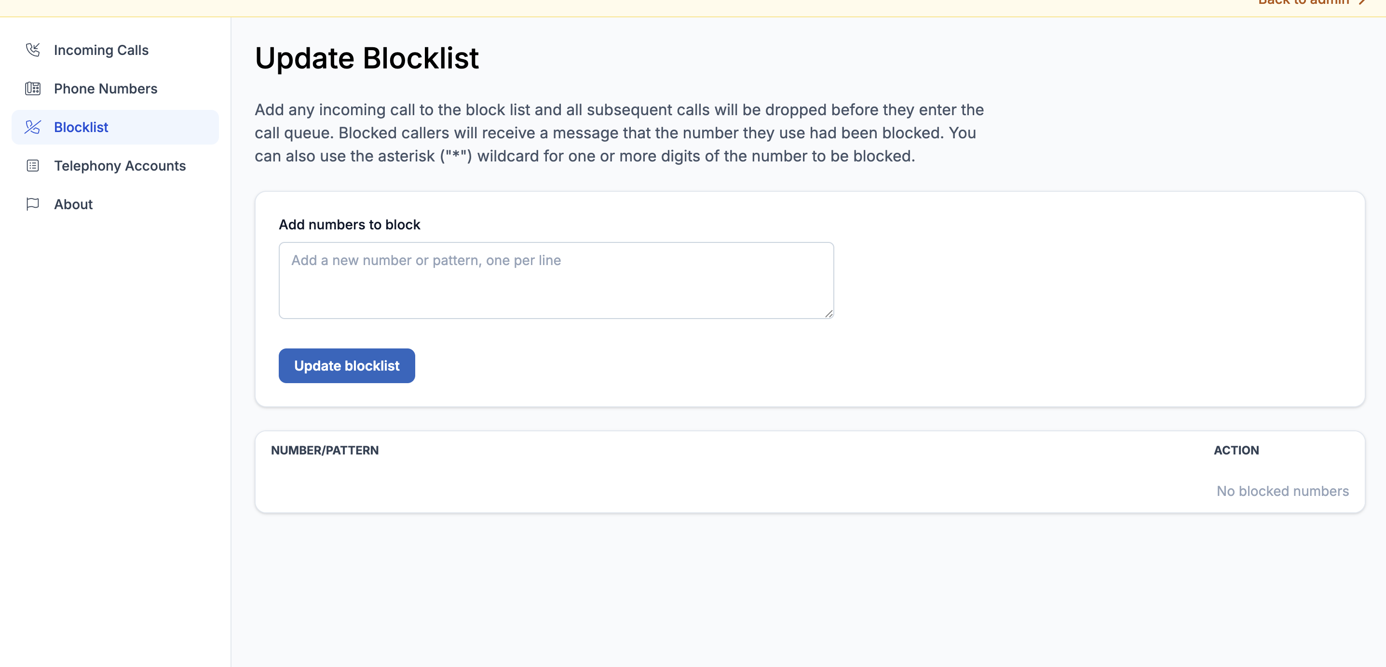Click the 'Add numbers to block' label
The height and width of the screenshot is (667, 1386).
349,225
